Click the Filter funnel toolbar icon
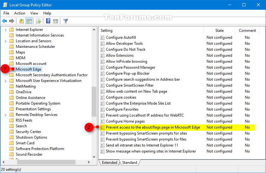 pos(65,21)
